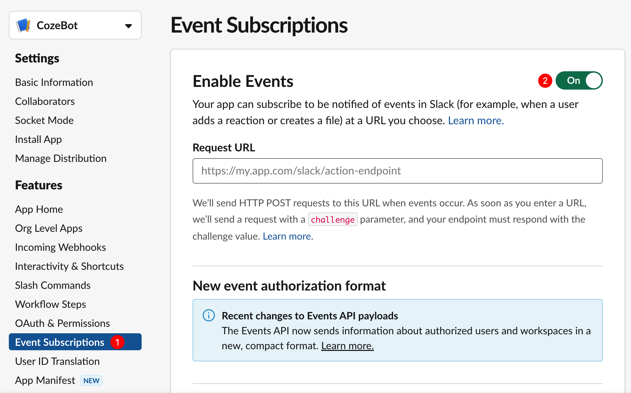631x393 pixels.
Task: Click Learn more link under Enable Events
Action: pos(476,120)
